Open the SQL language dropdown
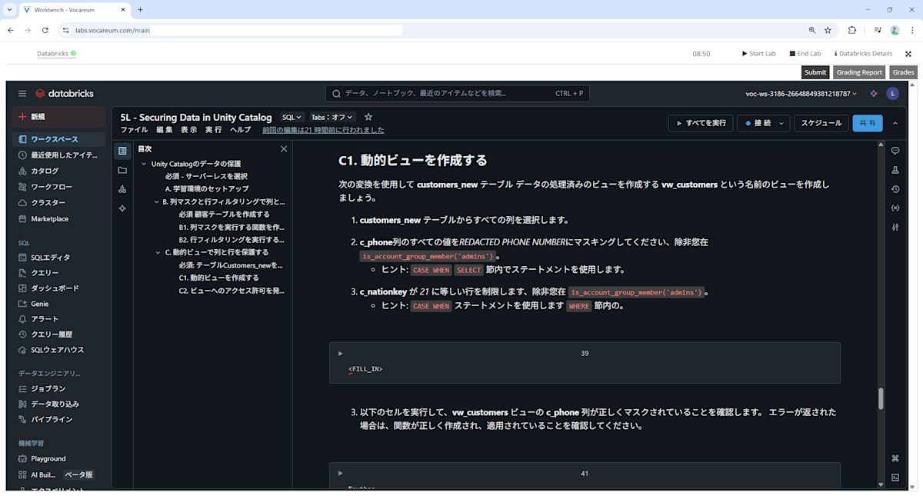Viewport: 923px width, 496px height. (292, 118)
